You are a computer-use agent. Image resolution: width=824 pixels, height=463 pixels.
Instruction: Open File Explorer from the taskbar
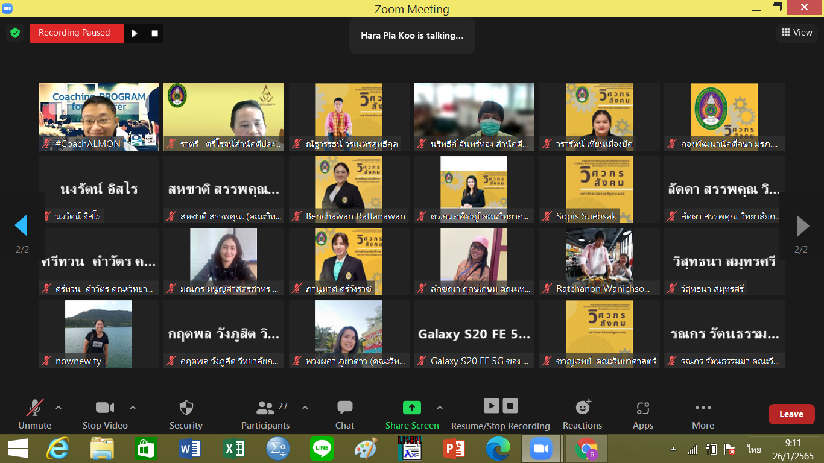[x=102, y=449]
